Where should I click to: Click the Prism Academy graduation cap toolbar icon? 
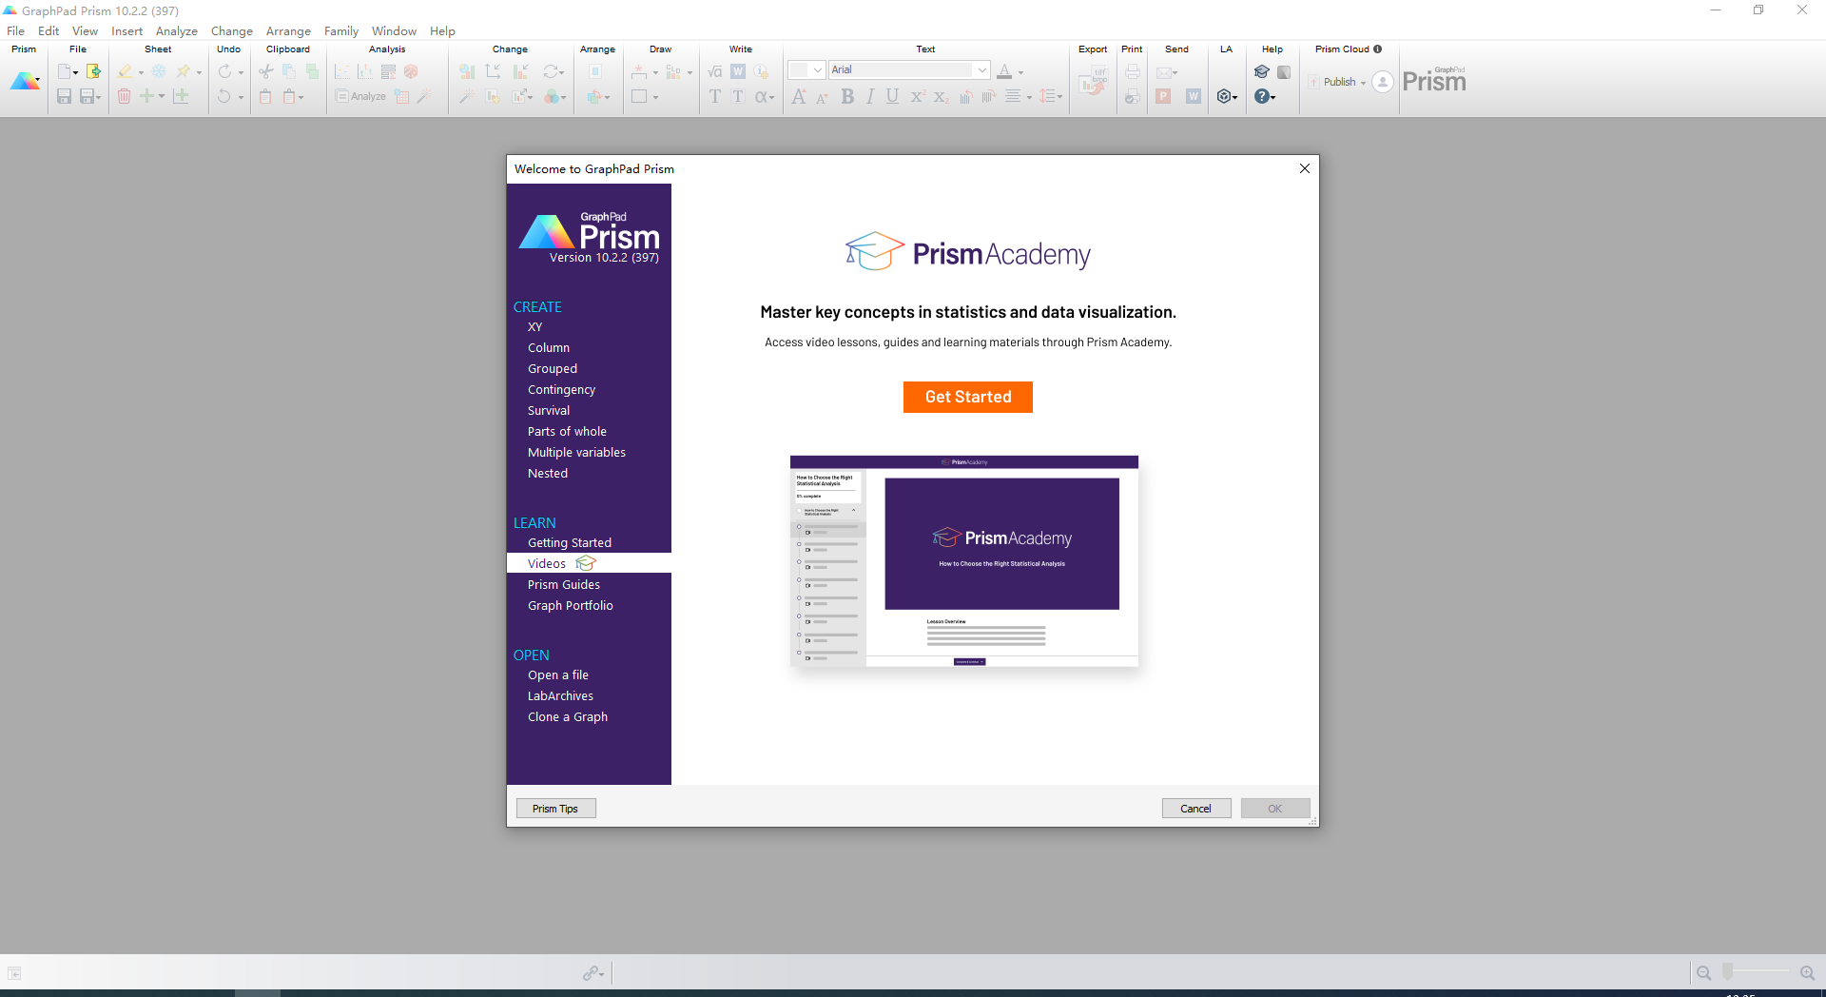(1261, 72)
